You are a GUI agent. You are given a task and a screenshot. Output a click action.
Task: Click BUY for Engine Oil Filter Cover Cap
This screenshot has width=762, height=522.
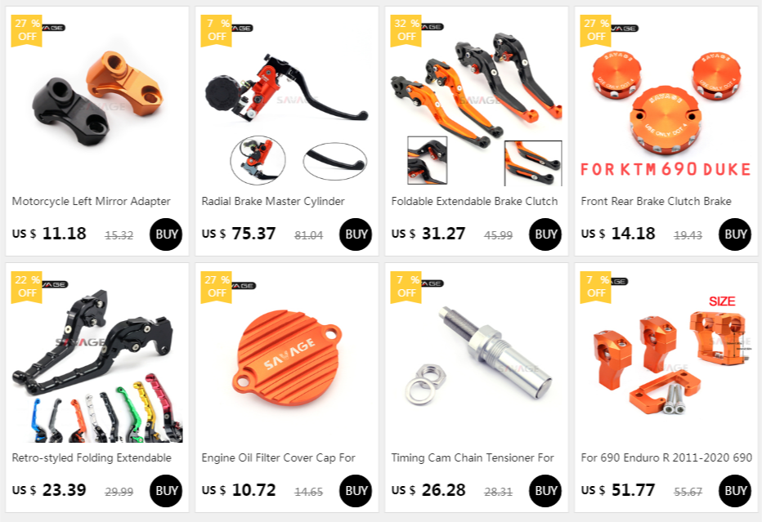point(356,491)
